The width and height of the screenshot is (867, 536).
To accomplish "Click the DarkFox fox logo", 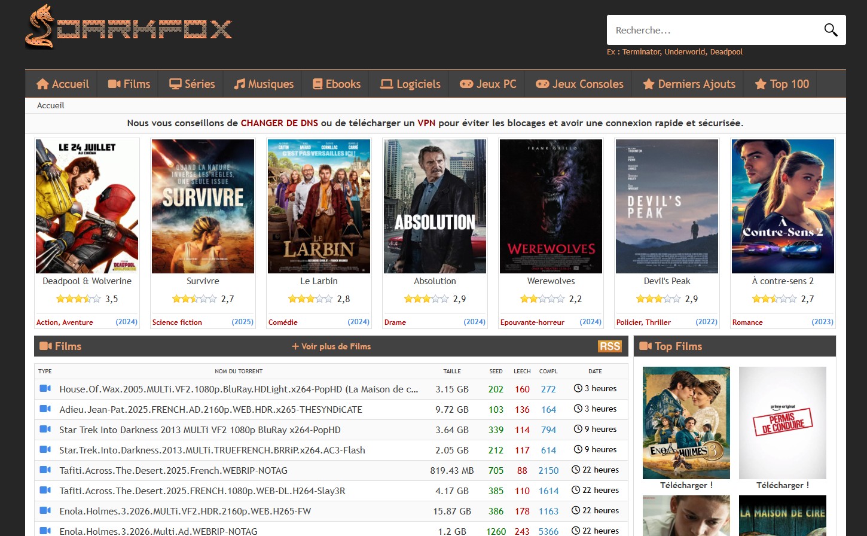I will coord(129,28).
